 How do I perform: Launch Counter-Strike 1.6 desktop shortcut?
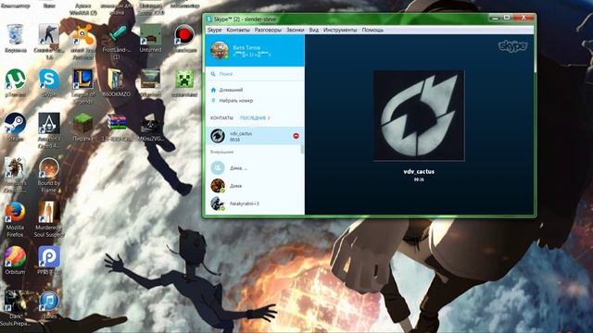(49, 35)
